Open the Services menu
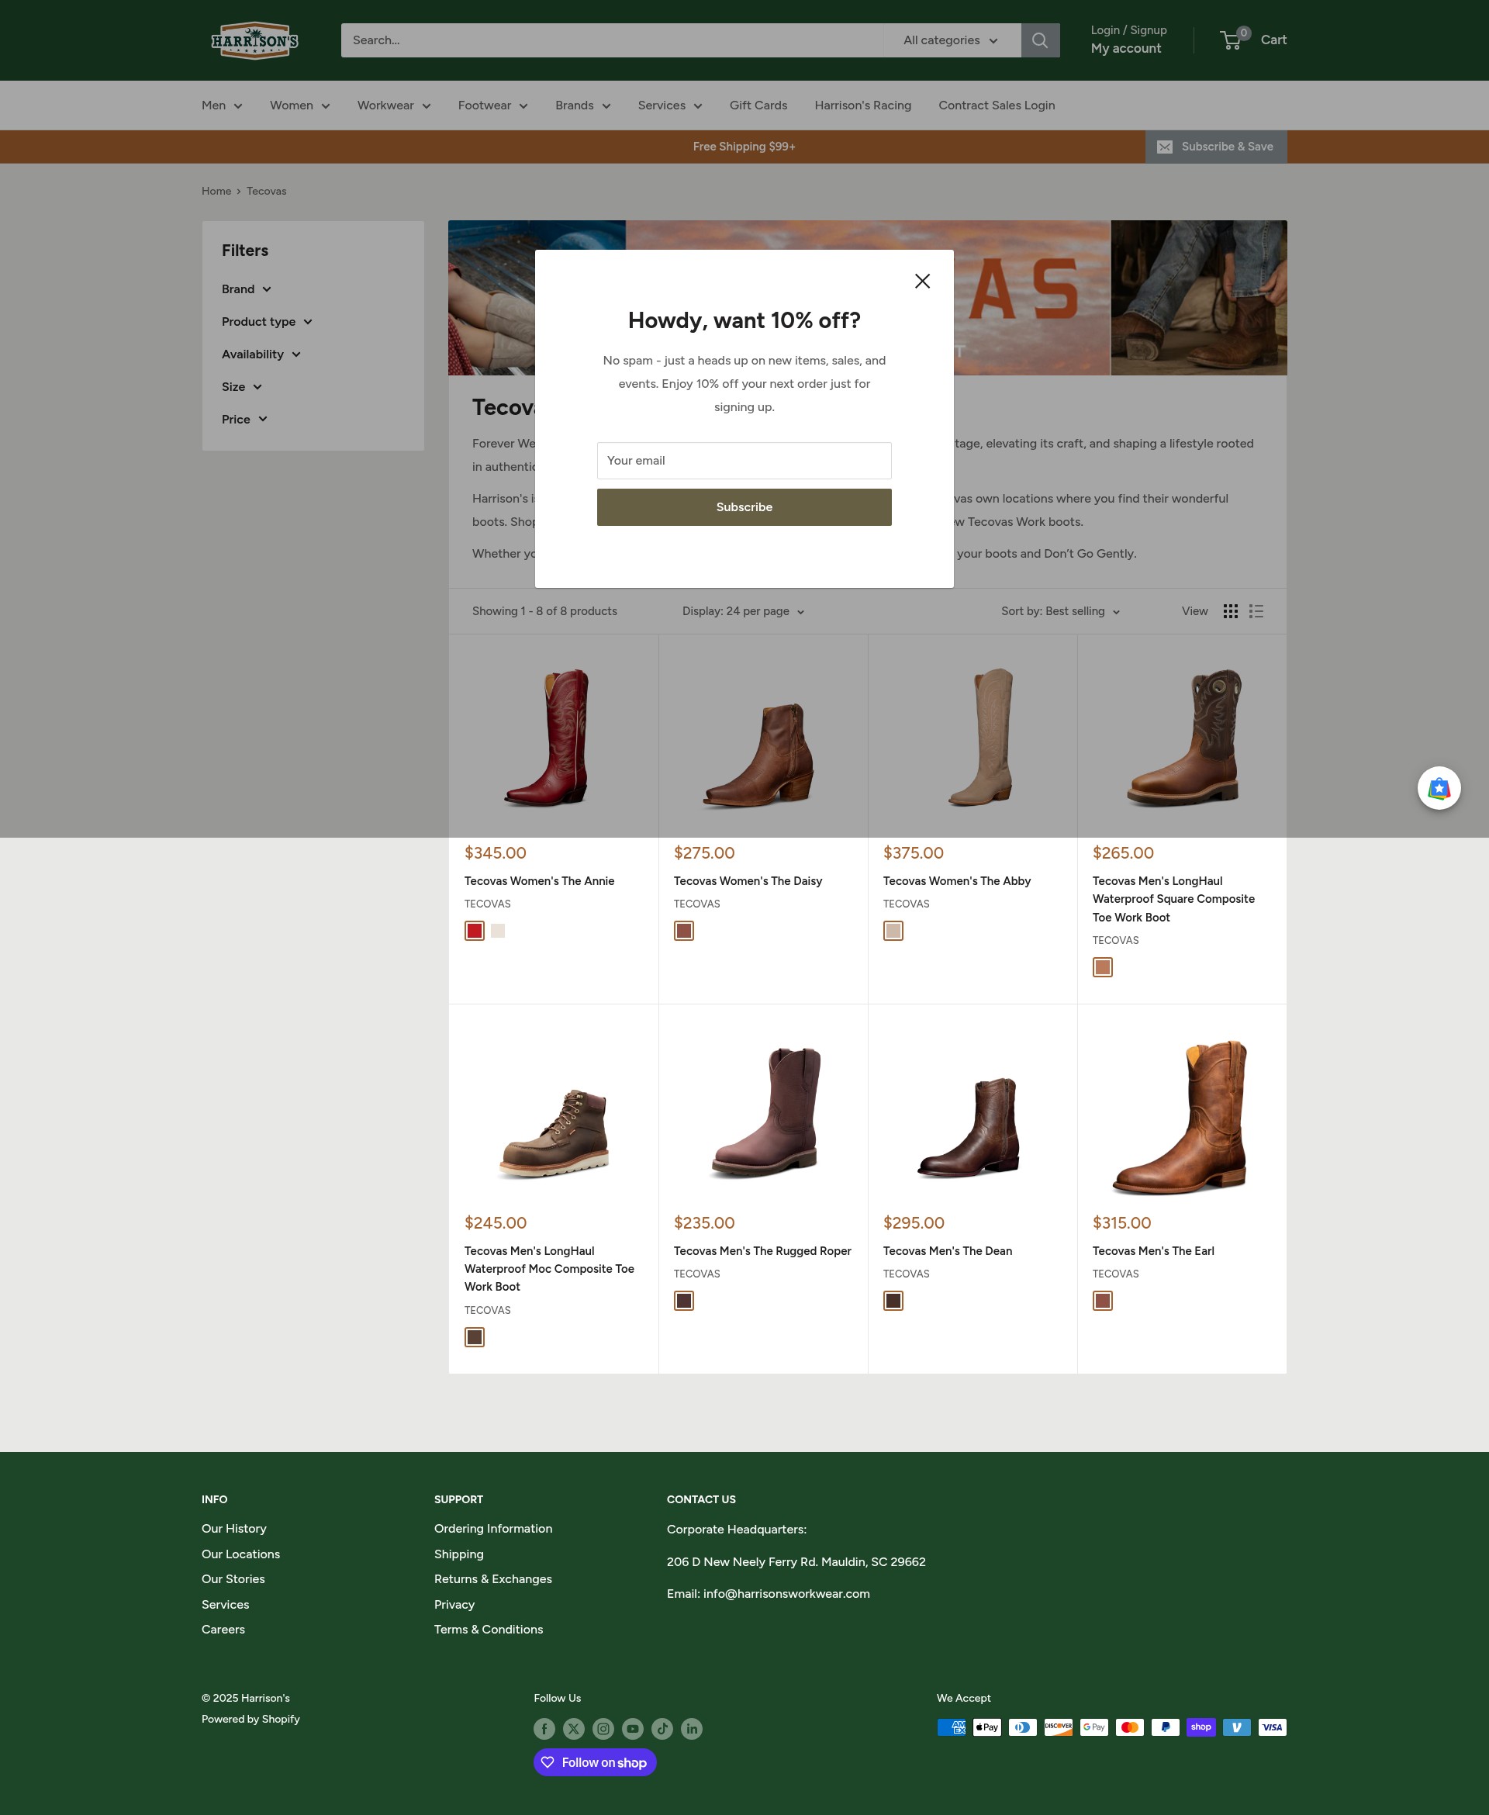 click(x=670, y=105)
